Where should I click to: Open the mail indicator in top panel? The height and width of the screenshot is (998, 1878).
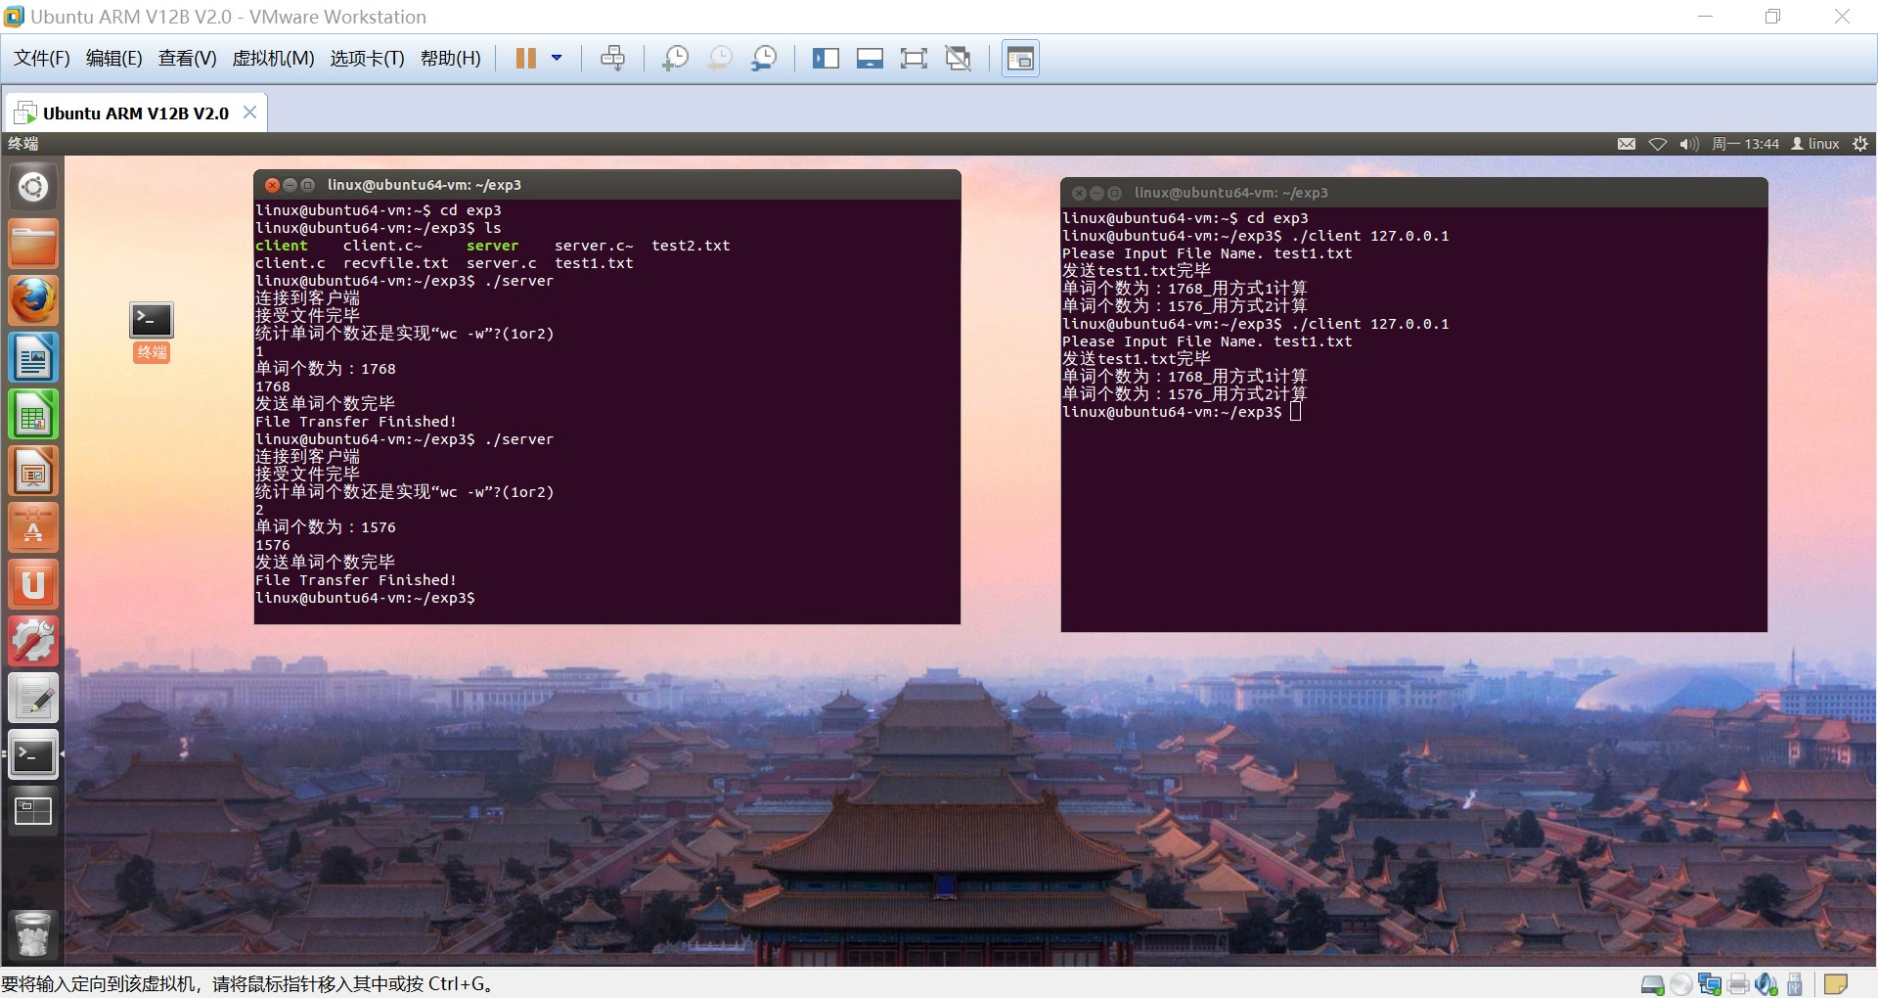click(1627, 144)
